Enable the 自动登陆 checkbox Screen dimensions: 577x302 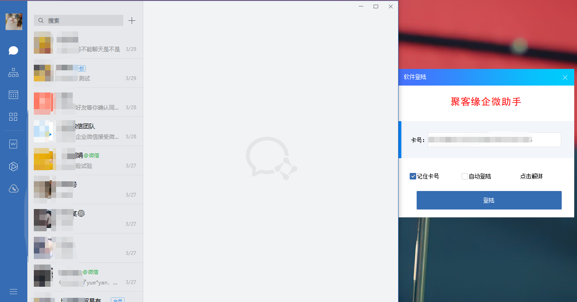[x=465, y=176]
